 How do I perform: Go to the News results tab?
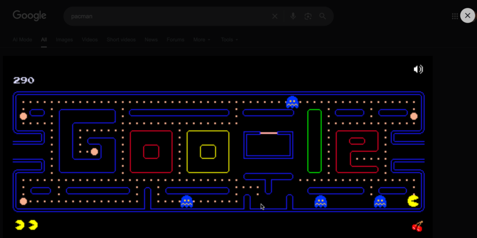point(151,40)
